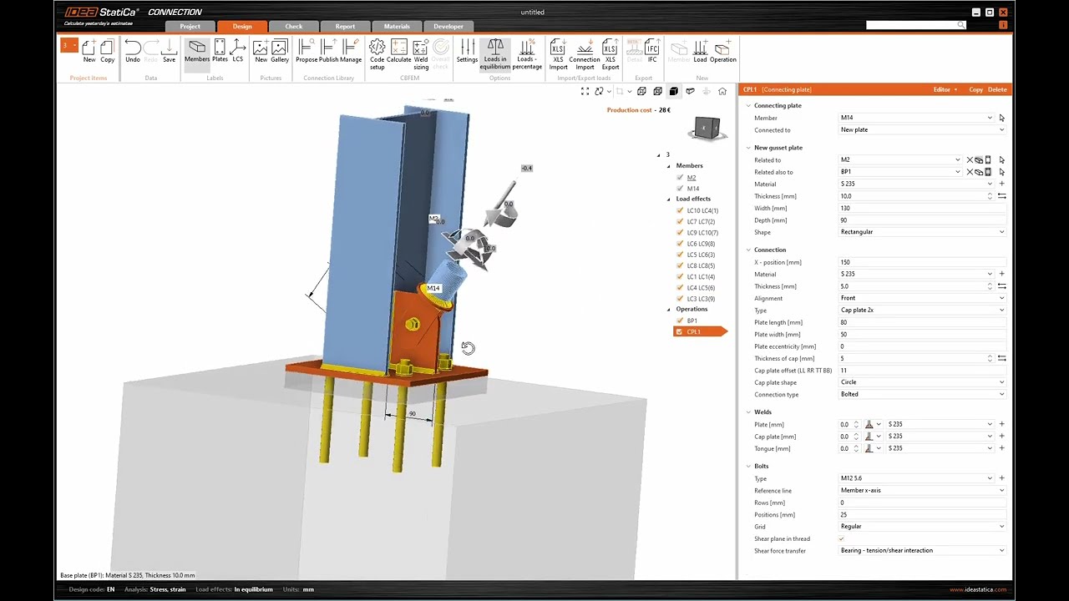This screenshot has height=601, width=1069.
Task: Export loads with XLS Export
Action: [610, 54]
